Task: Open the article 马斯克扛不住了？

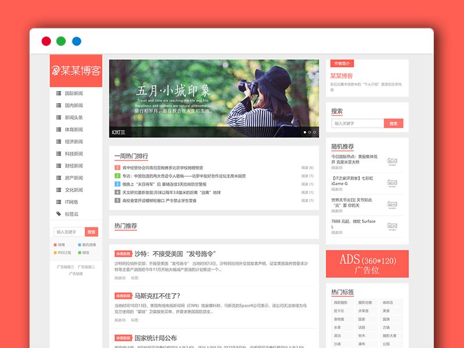Action: click(157, 296)
